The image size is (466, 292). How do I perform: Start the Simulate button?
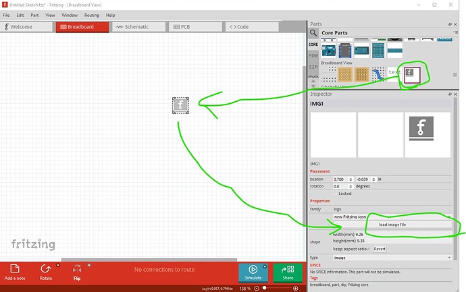pyautogui.click(x=253, y=272)
